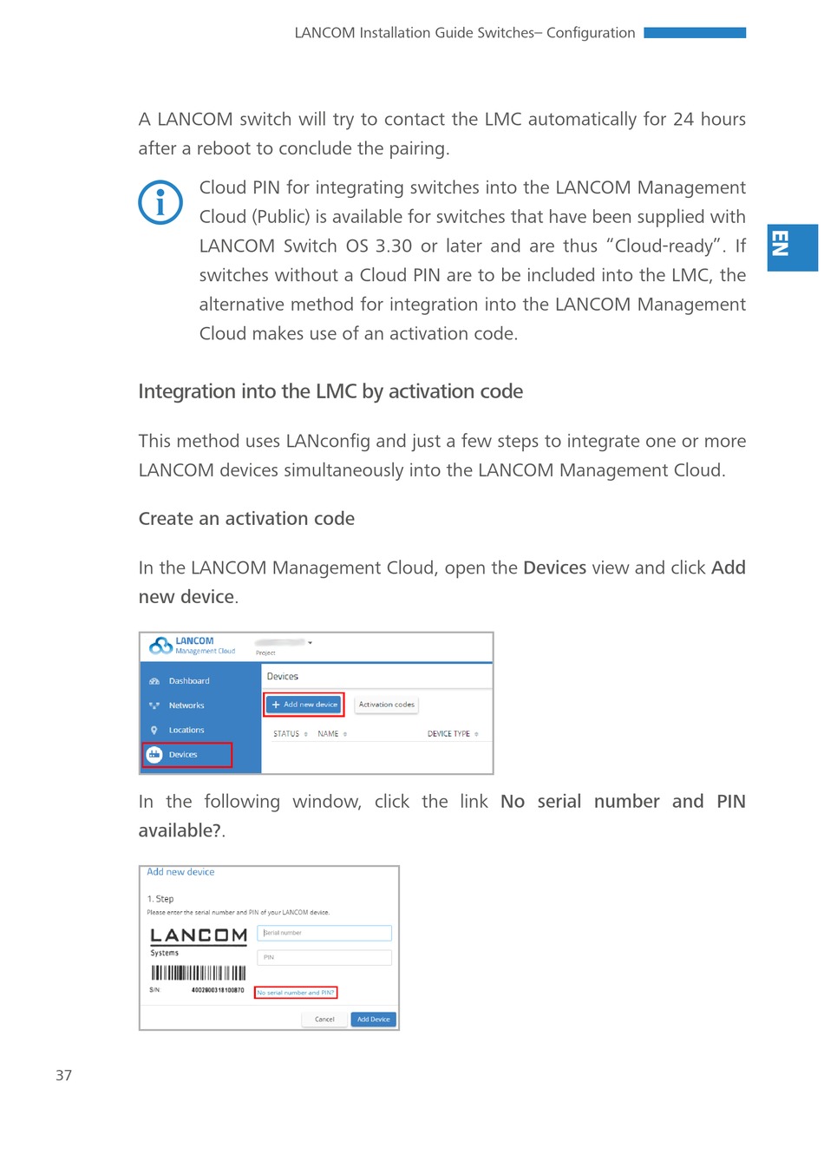
Task: Click the 'Integration into the LMC by activation code' heading
Action: [x=330, y=391]
